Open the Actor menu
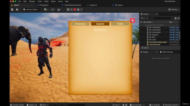This screenshot has width=190, height=106. point(60,1)
